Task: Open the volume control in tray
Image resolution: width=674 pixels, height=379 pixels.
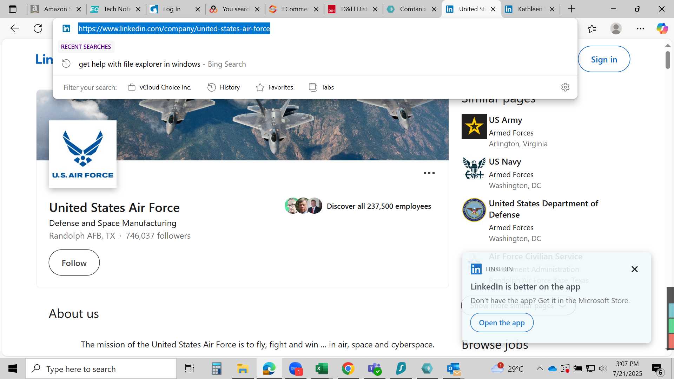Action: pyautogui.click(x=603, y=368)
